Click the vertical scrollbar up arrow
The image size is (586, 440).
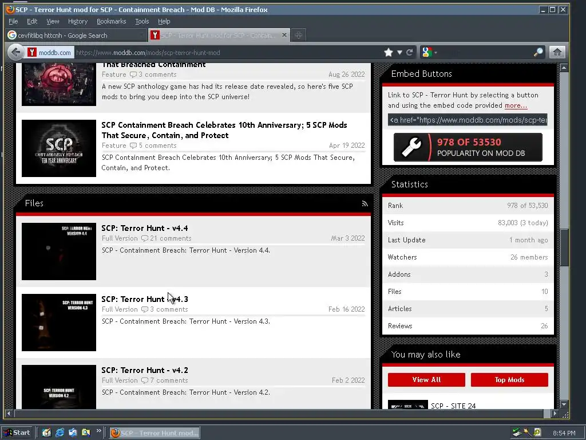[x=564, y=68]
